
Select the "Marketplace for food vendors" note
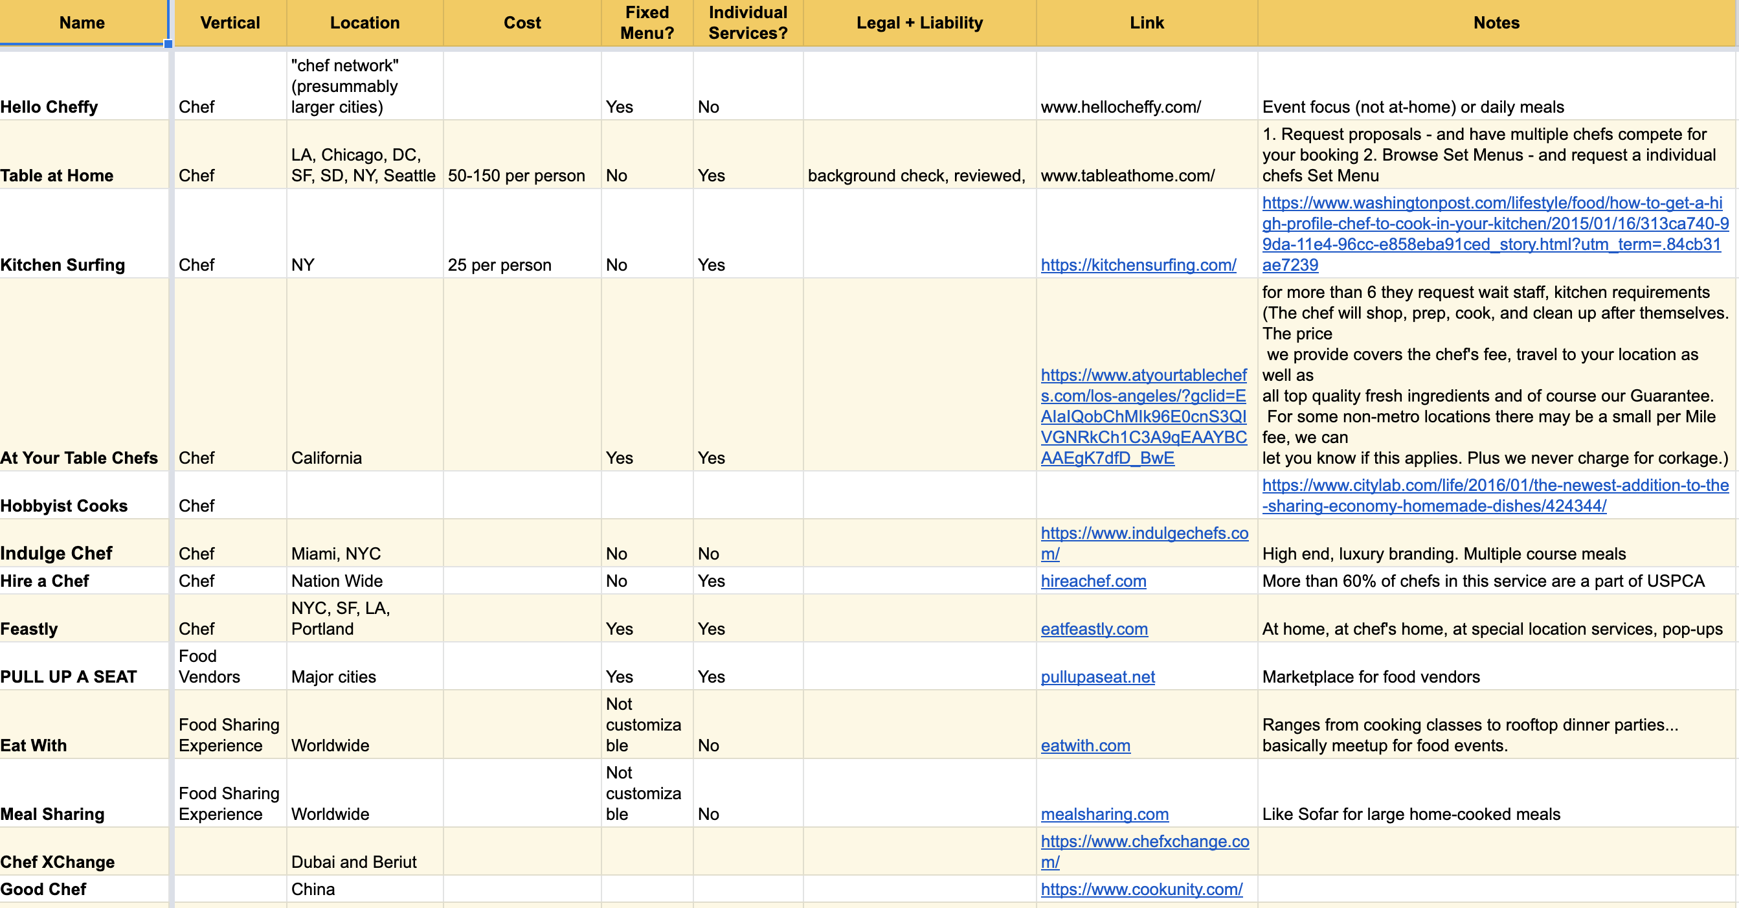(x=1497, y=666)
